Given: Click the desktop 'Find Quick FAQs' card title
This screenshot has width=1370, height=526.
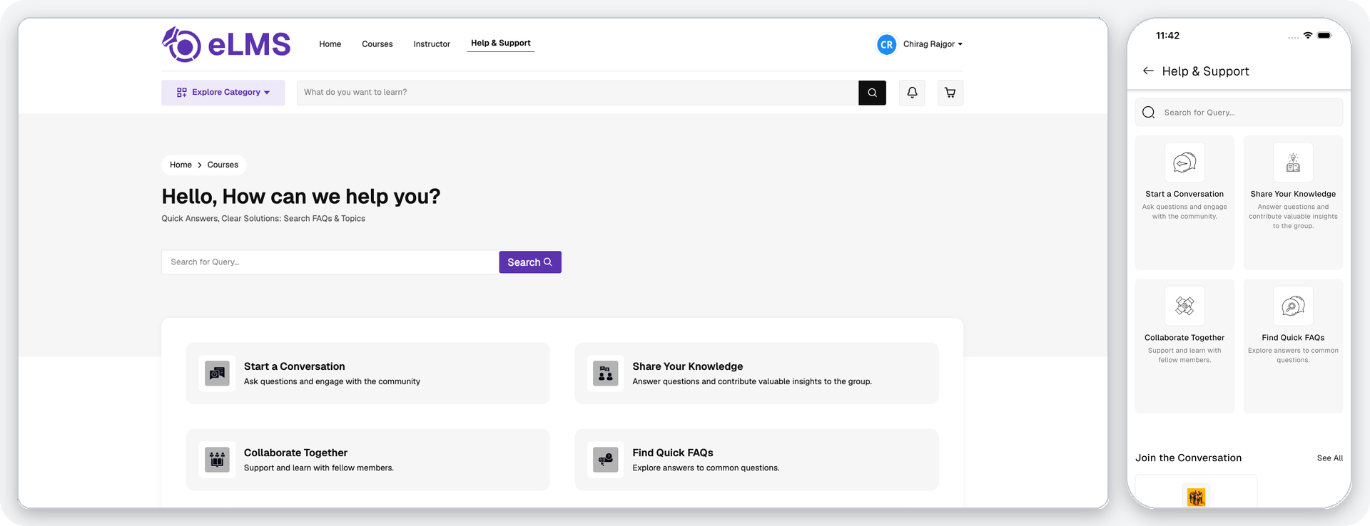Looking at the screenshot, I should [673, 453].
